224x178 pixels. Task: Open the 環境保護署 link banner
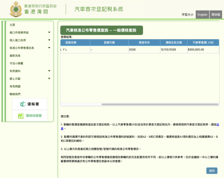30,116
